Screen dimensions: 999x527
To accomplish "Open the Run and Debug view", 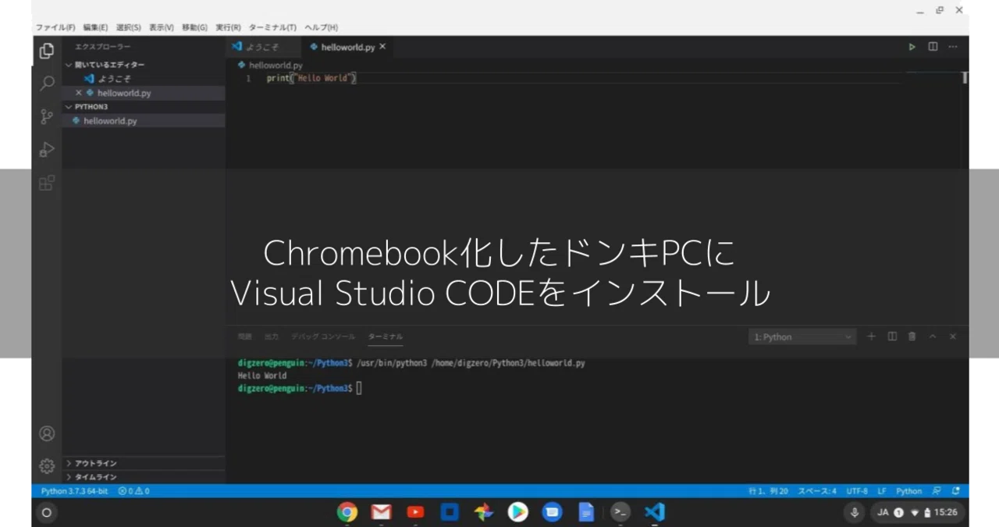I will [x=47, y=150].
